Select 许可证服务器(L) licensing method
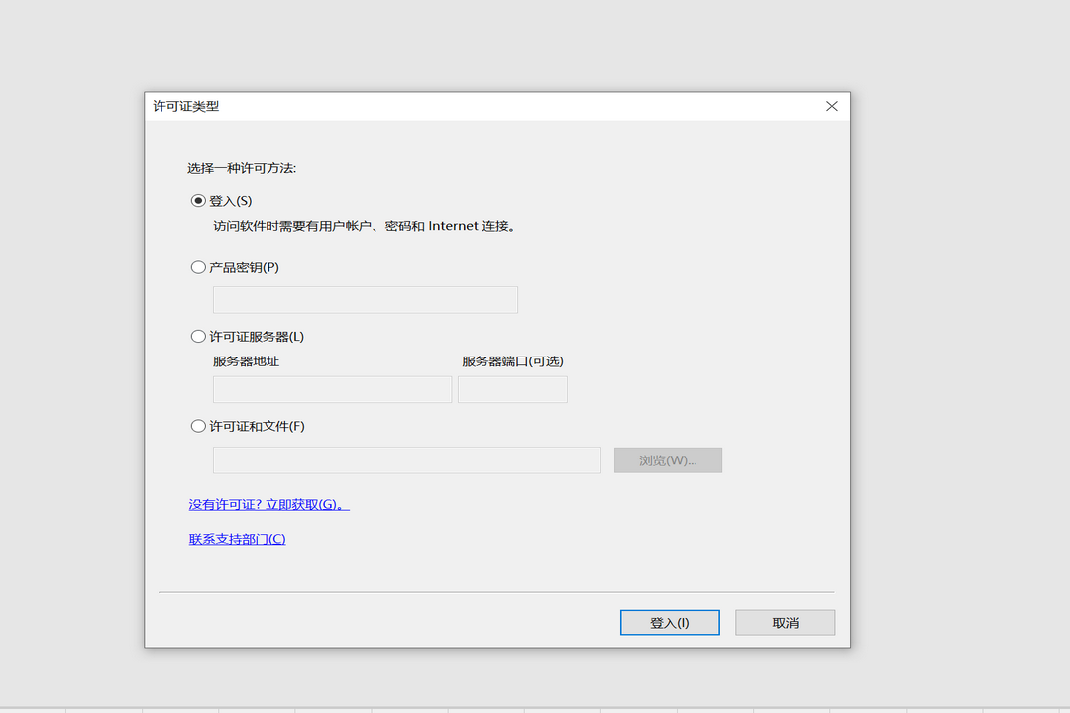 [x=198, y=337]
